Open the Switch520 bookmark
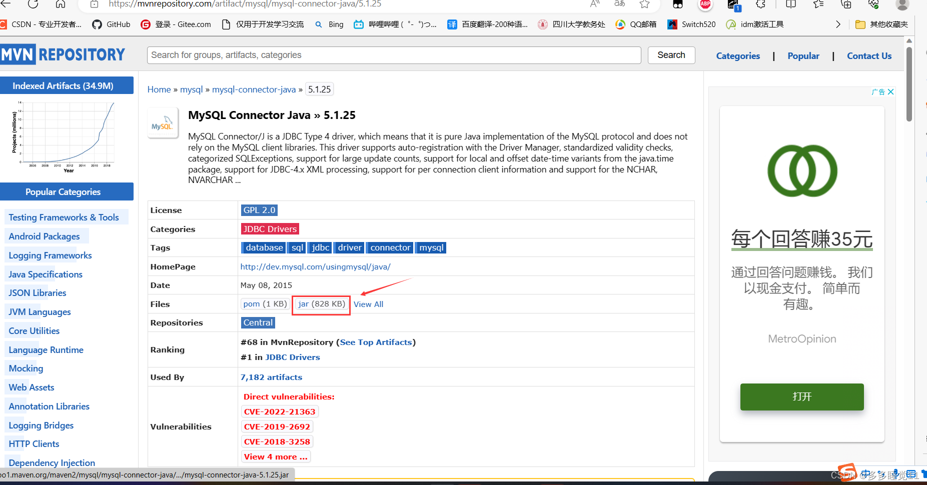 tap(692, 24)
